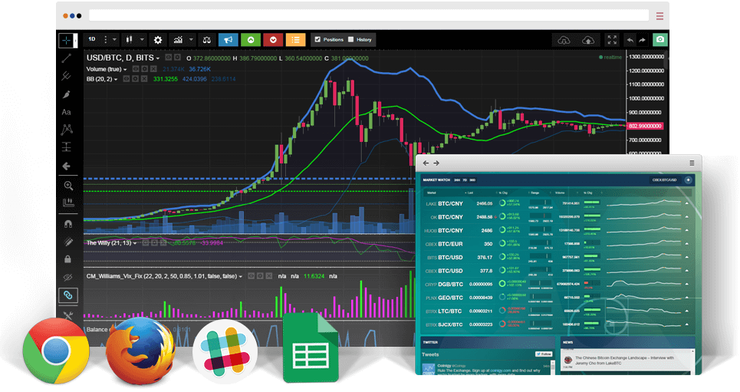Toggle the magnet snap mode
The height and width of the screenshot is (392, 740).
click(x=67, y=225)
